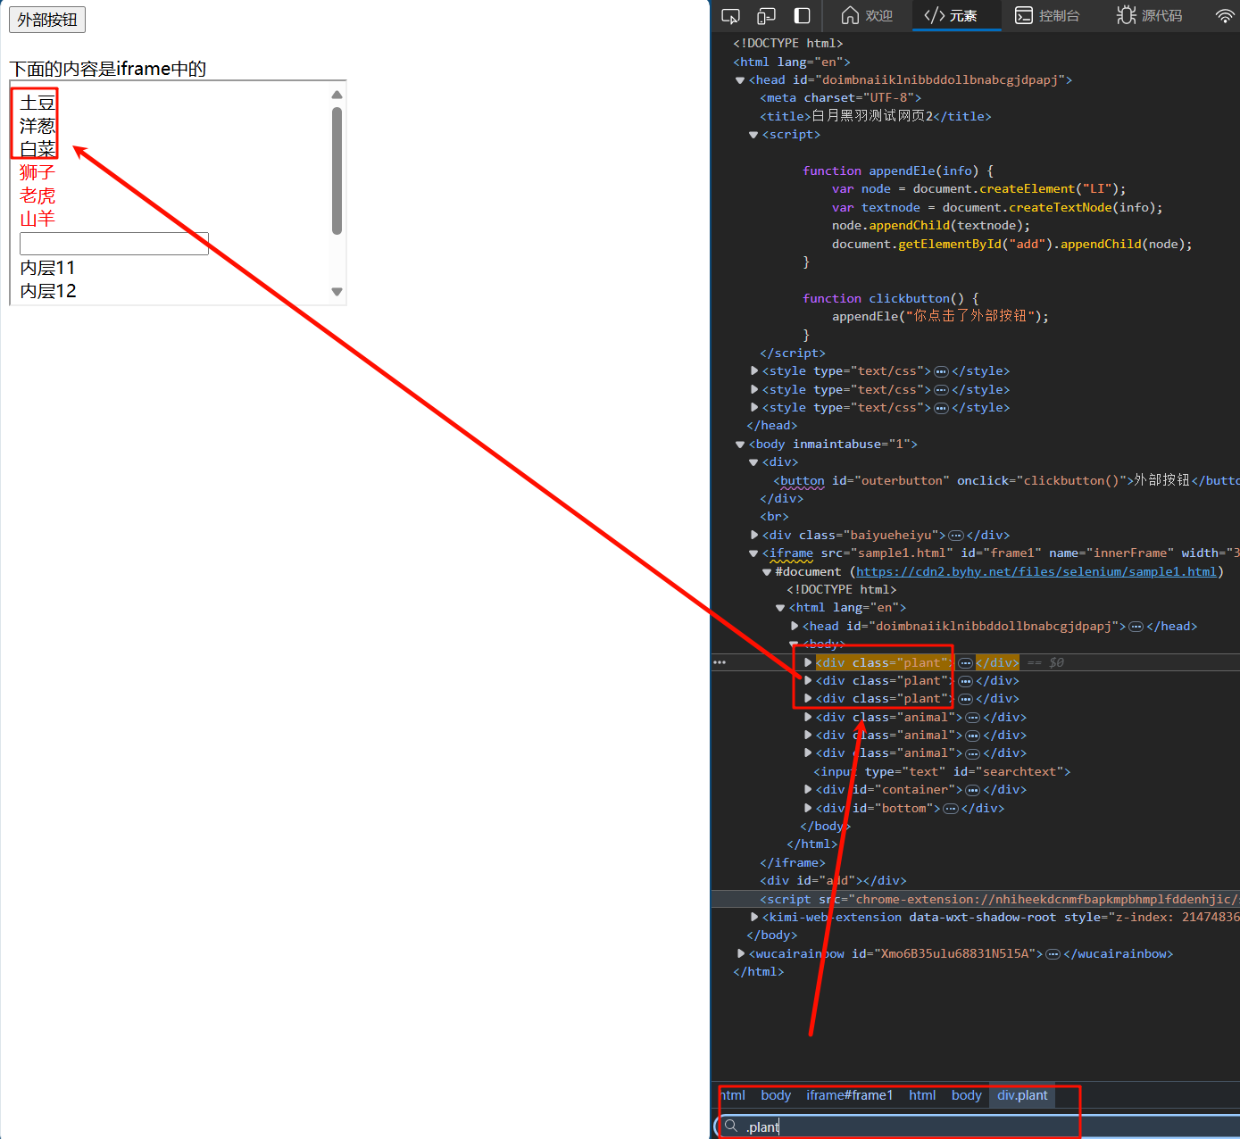This screenshot has height=1139, width=1240.
Task: Click ellipsis badge in wucairainbow row
Action: 1053,954
